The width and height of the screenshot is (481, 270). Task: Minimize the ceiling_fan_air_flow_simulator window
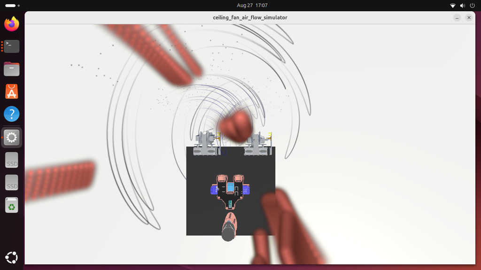pos(457,18)
